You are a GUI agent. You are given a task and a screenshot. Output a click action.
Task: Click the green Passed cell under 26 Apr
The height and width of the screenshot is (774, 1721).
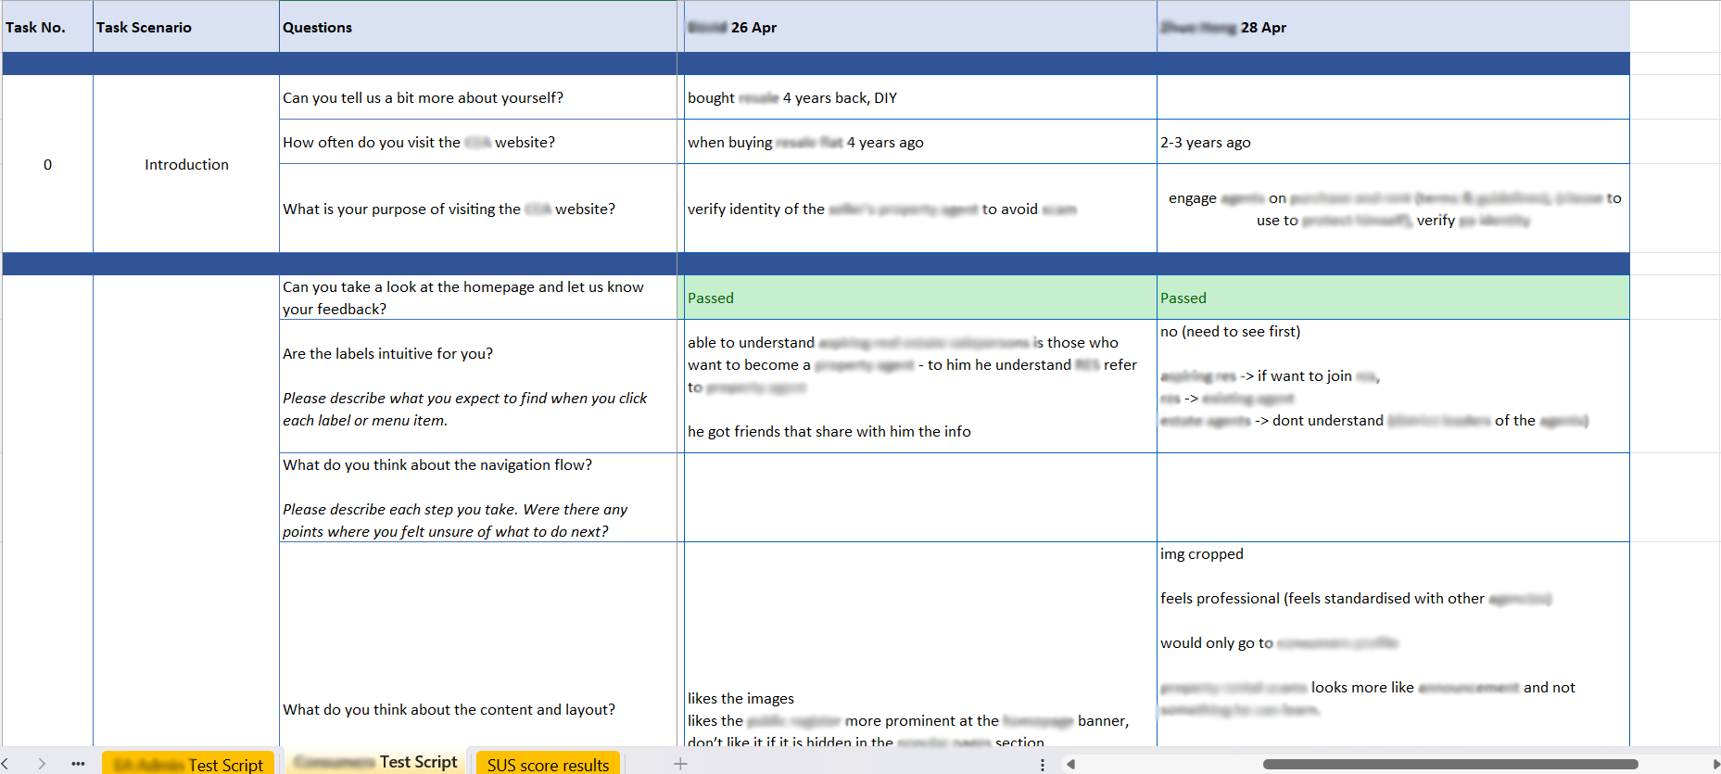point(919,298)
